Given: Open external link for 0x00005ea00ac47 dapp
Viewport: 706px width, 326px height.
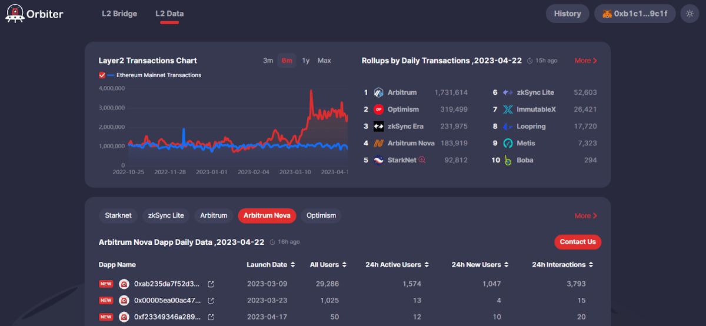Looking at the screenshot, I should tap(211, 300).
